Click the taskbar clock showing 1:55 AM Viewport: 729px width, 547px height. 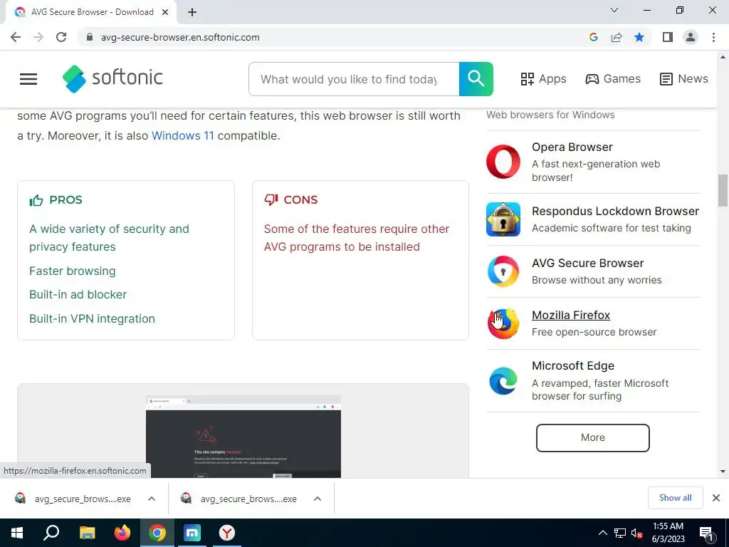[x=668, y=533]
